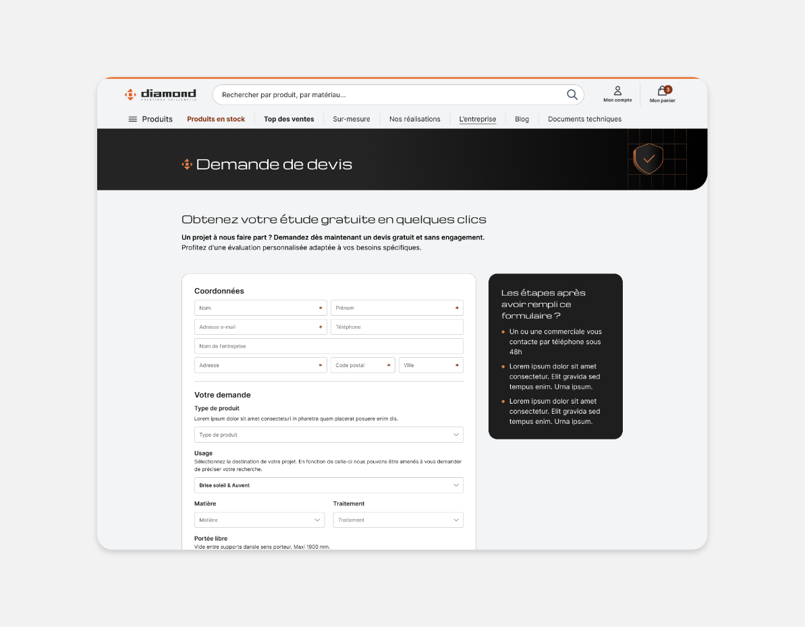Click 'Obtenez votre étude gratuite' heading

tap(334, 220)
